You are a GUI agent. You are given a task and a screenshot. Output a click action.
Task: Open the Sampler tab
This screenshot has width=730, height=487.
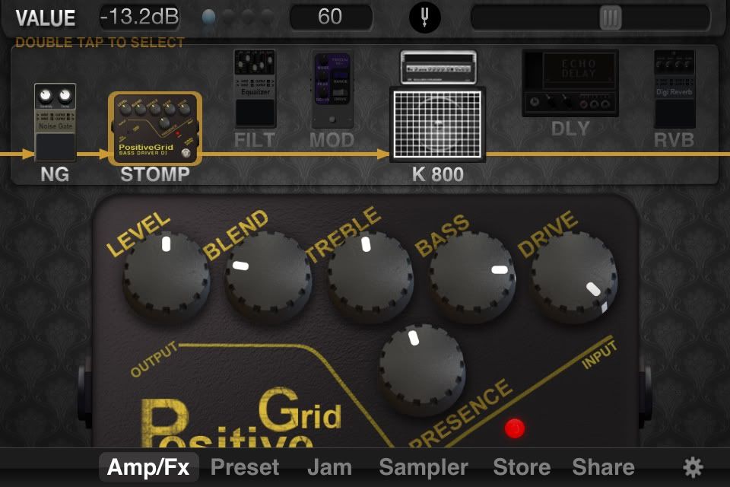point(424,467)
